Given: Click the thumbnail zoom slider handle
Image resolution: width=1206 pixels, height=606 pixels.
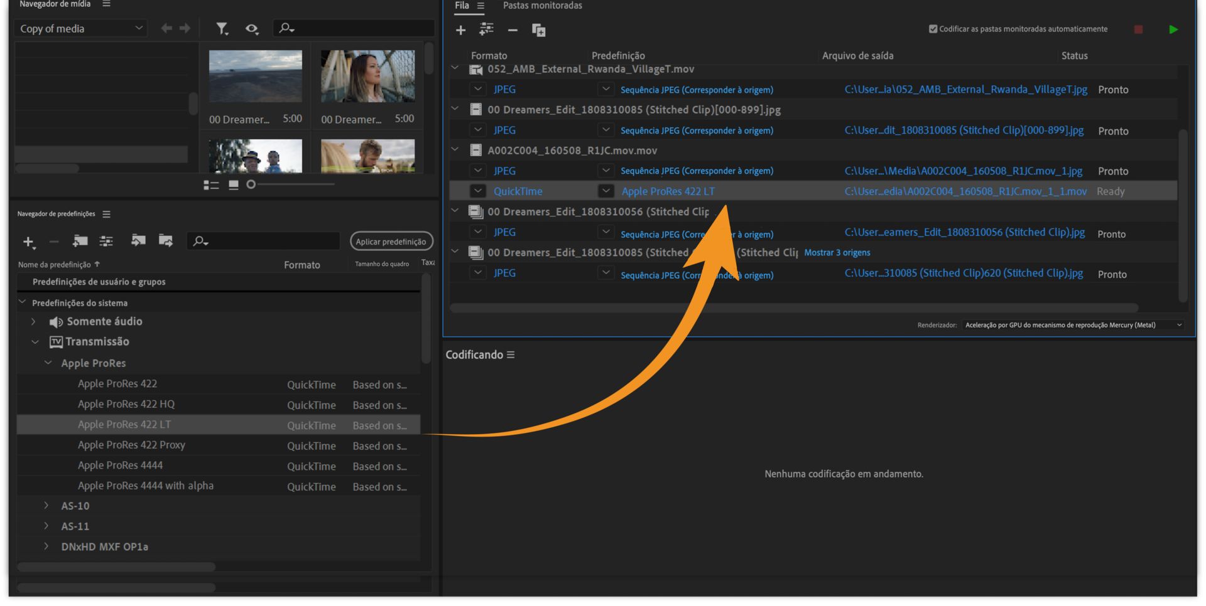Looking at the screenshot, I should [251, 184].
